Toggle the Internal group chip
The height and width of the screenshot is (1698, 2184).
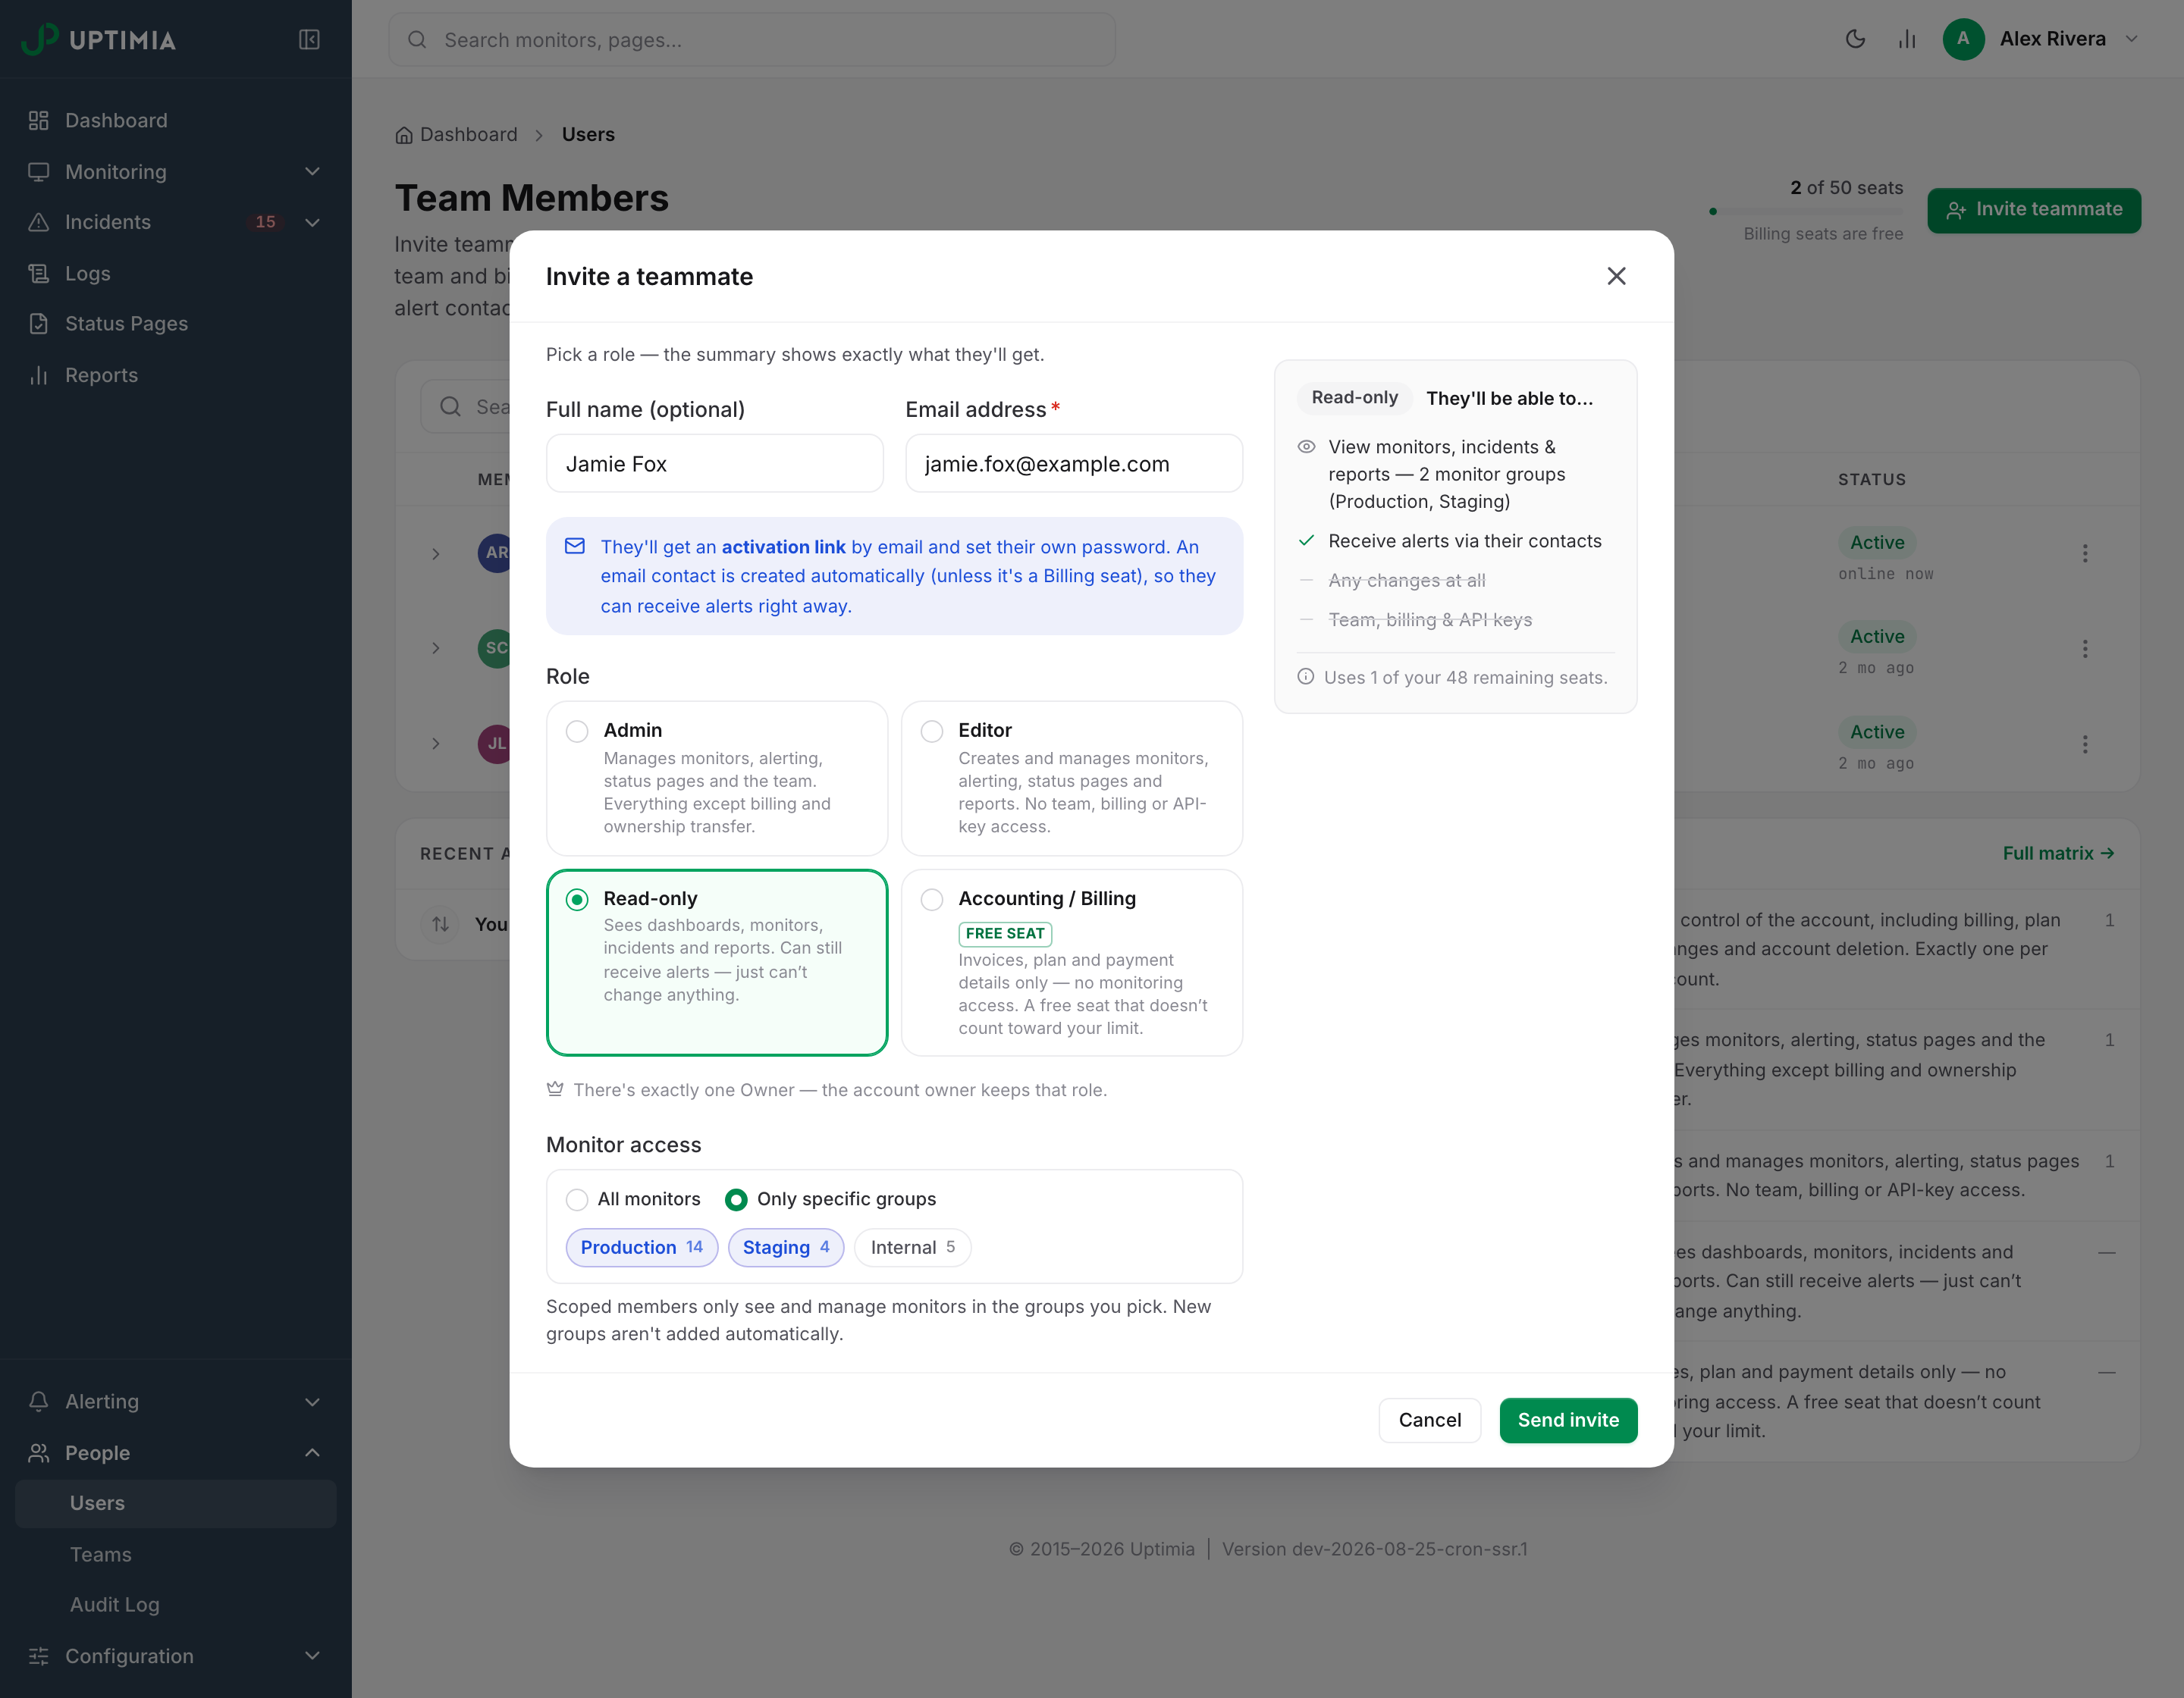912,1247
